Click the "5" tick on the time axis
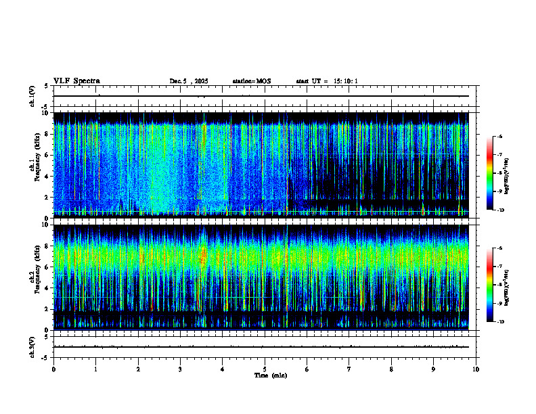Screen dimensions: 536x414 coord(265,369)
